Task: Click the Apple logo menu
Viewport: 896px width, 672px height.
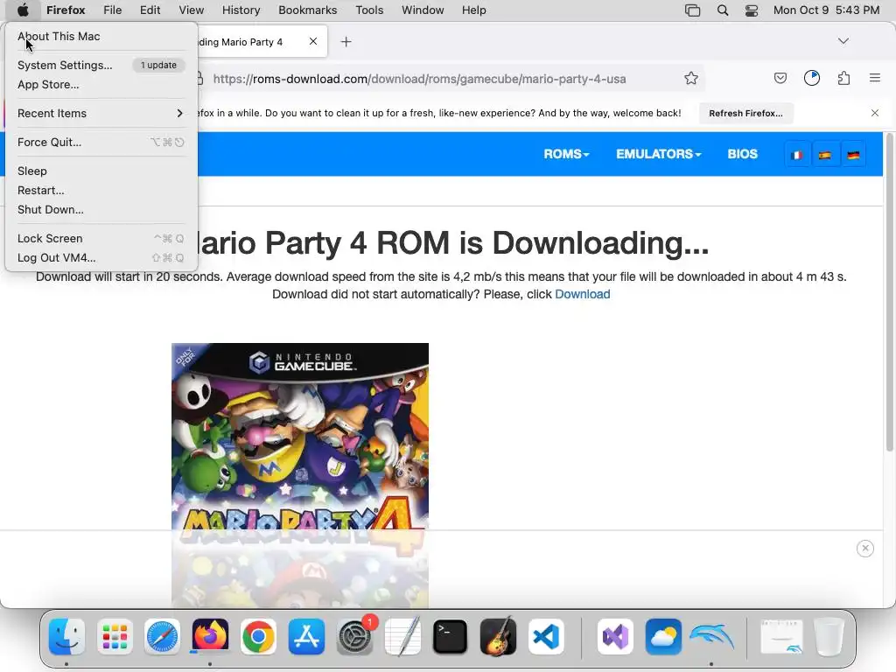Action: [23, 10]
